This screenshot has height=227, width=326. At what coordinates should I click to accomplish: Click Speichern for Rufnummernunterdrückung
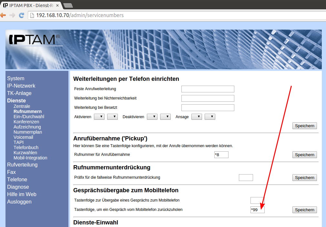(x=304, y=178)
